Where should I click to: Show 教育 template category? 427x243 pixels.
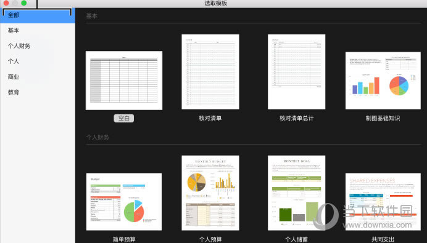[38, 92]
